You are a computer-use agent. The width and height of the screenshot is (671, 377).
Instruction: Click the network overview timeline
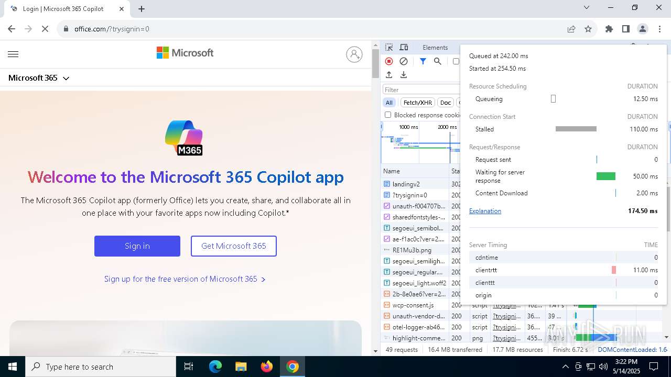(x=420, y=143)
